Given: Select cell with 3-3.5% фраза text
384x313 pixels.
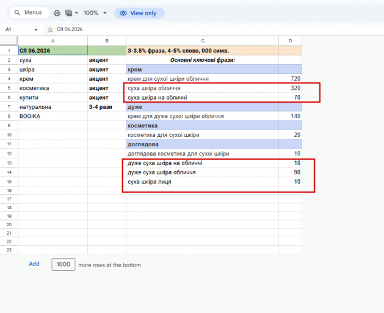Looking at the screenshot, I should coord(203,51).
